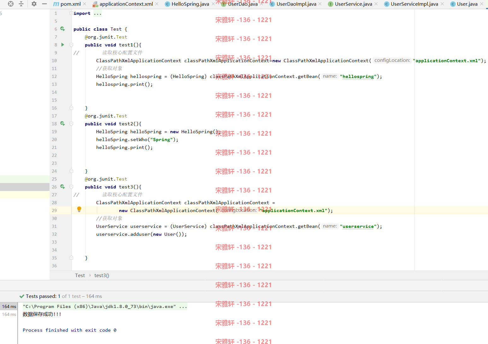Image resolution: width=488 pixels, height=344 pixels.
Task: Hide the project panel with the minus icon
Action: (x=44, y=4)
